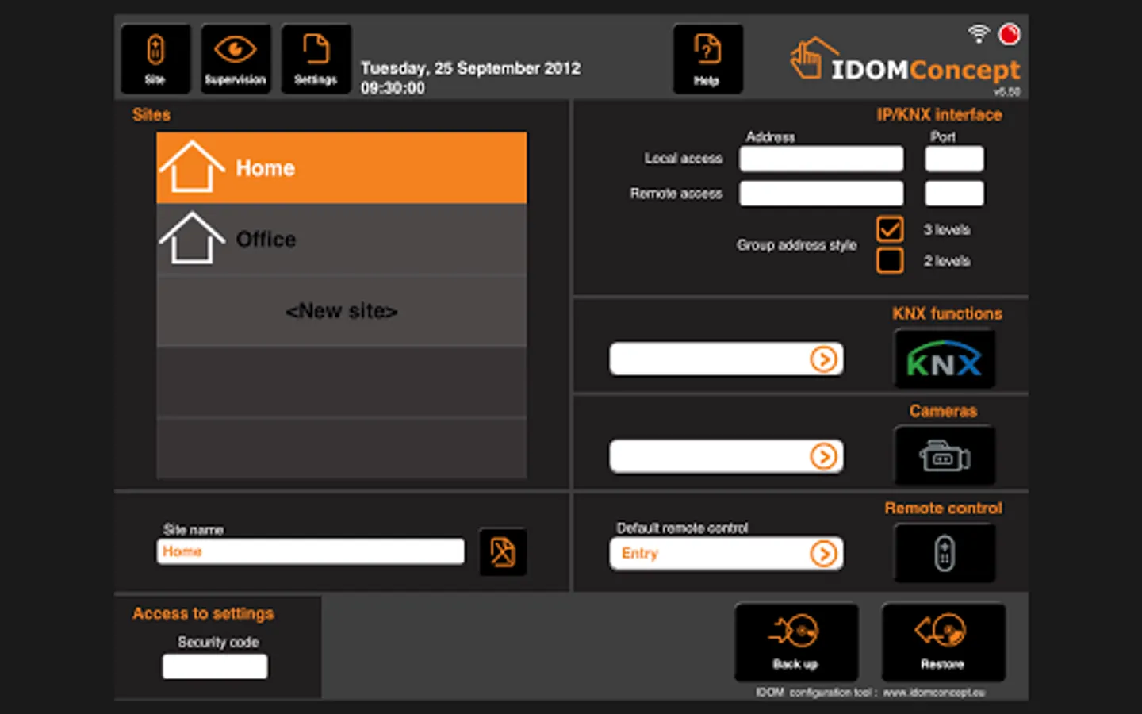The width and height of the screenshot is (1142, 714).
Task: Focus the Local access Address field
Action: coord(821,159)
